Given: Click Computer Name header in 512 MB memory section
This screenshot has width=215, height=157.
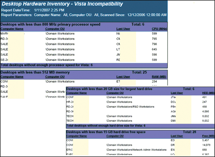Looking at the screenshot, I should (12, 77).
